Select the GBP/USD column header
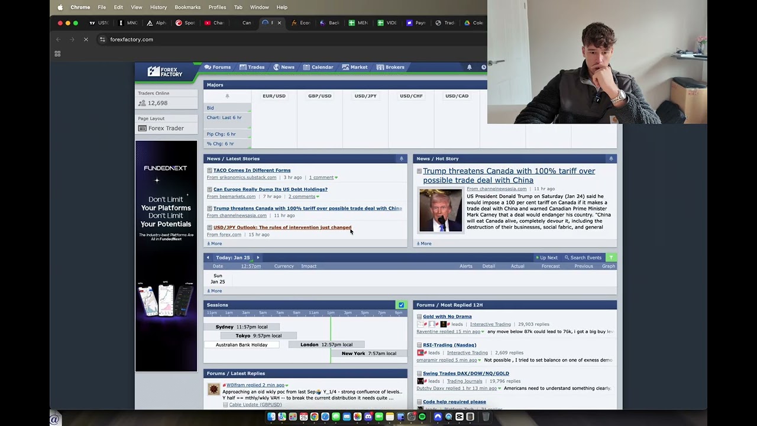This screenshot has height=426, width=757. 319,96
